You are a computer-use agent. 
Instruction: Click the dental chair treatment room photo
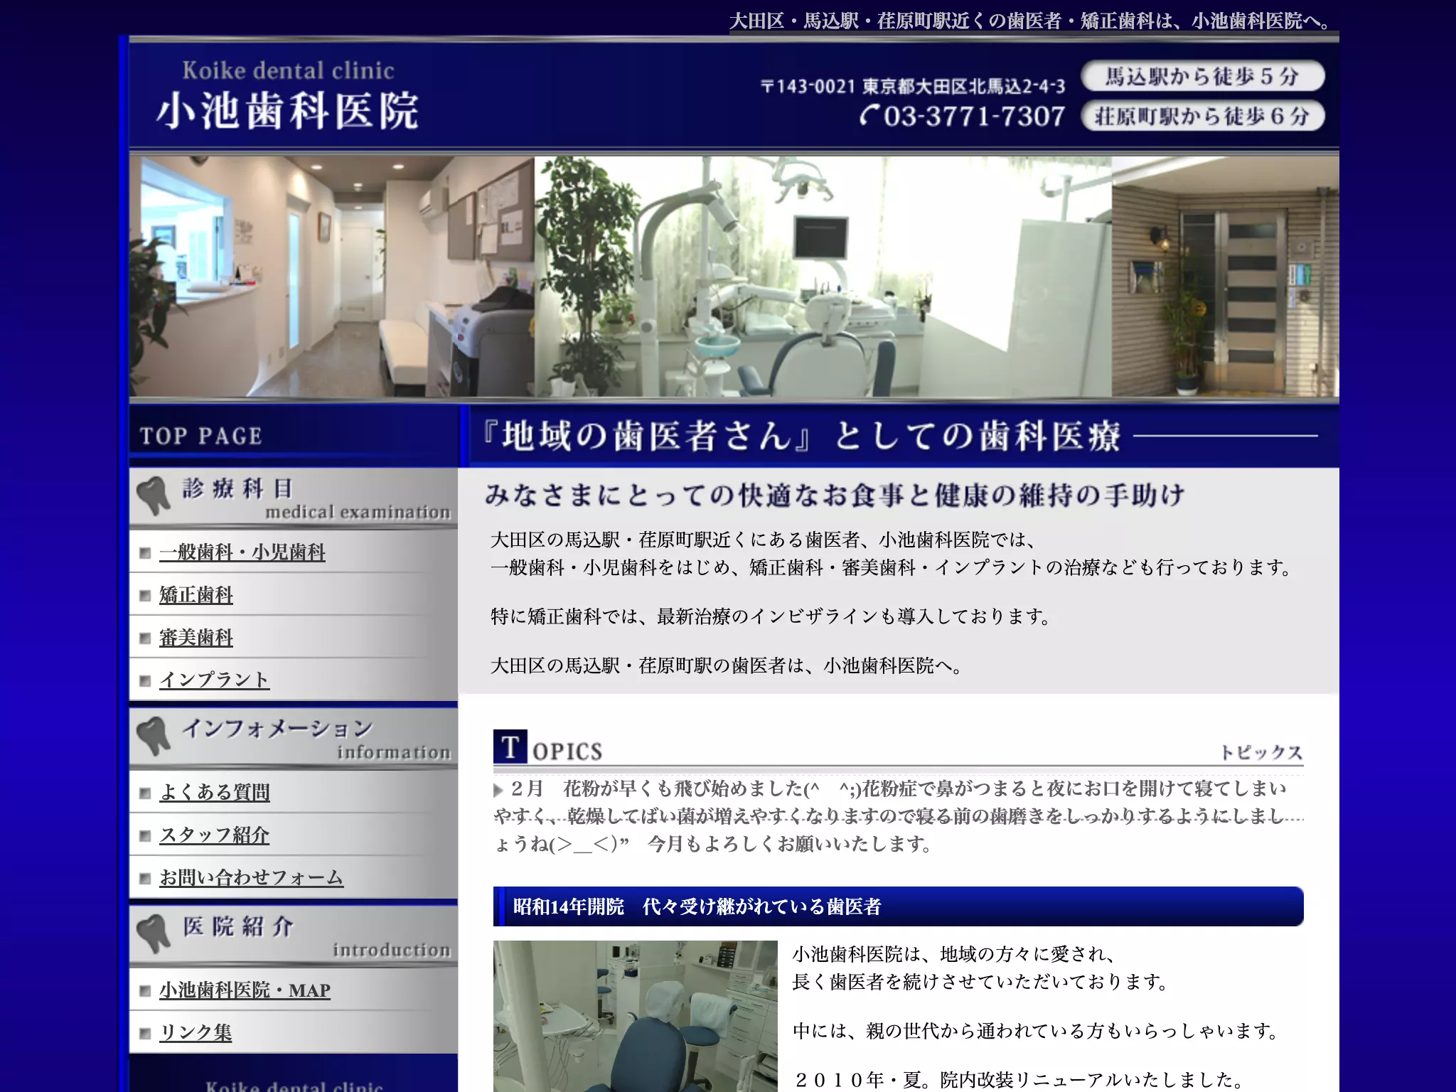[823, 277]
